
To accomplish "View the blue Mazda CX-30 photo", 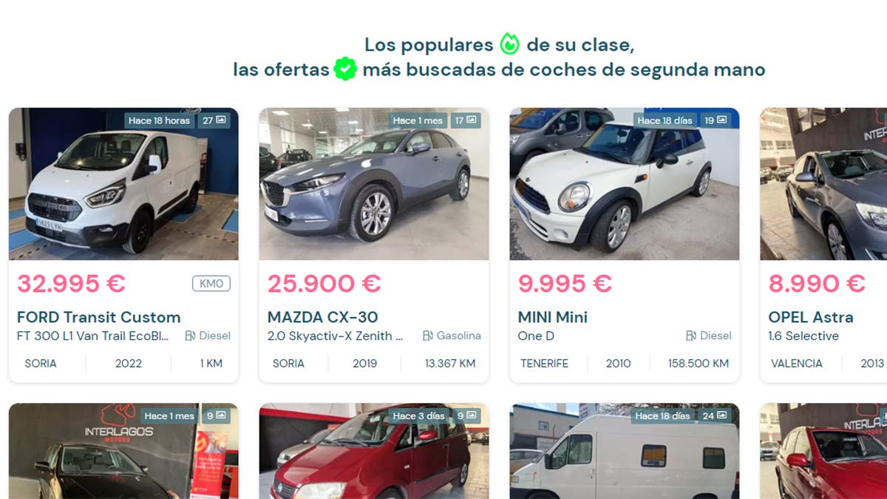I will coord(374,184).
